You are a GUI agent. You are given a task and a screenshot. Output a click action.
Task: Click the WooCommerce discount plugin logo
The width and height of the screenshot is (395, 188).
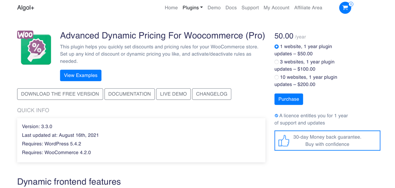[x=34, y=48]
